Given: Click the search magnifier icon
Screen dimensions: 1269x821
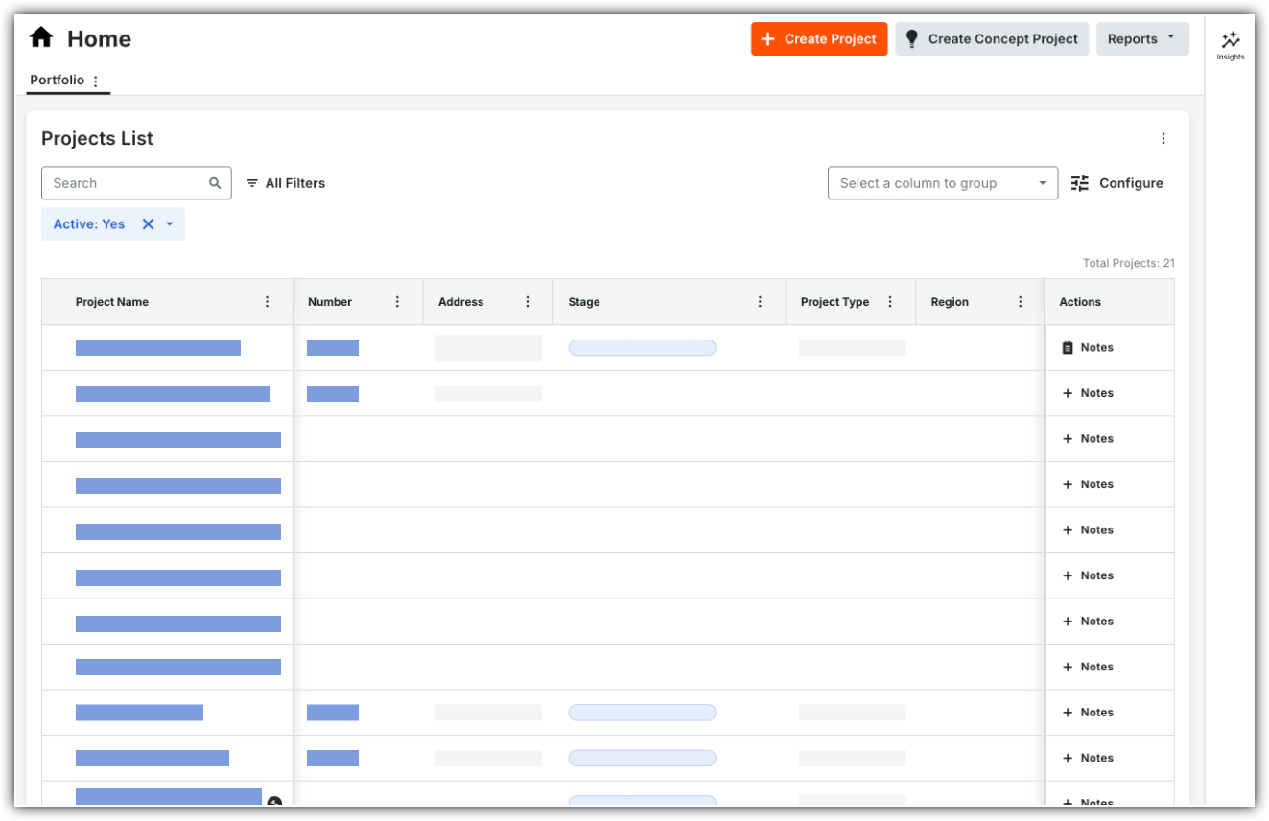Looking at the screenshot, I should tap(215, 183).
